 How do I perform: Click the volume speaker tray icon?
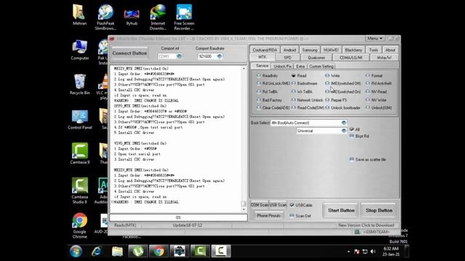[373, 252]
